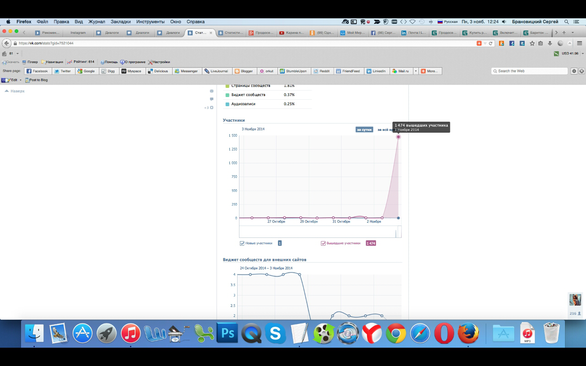Open the Настройки toolbar button
The width and height of the screenshot is (586, 366).
[159, 62]
